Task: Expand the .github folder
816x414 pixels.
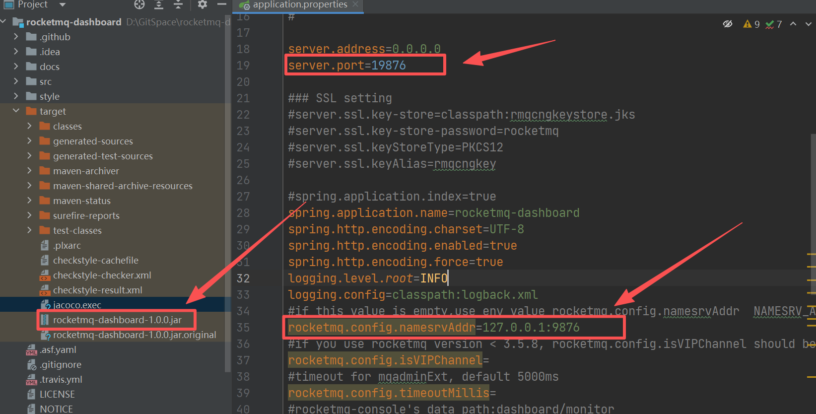Action: [x=16, y=37]
